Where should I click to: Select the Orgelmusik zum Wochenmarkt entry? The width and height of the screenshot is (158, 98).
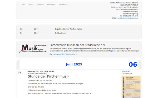point(68,29)
